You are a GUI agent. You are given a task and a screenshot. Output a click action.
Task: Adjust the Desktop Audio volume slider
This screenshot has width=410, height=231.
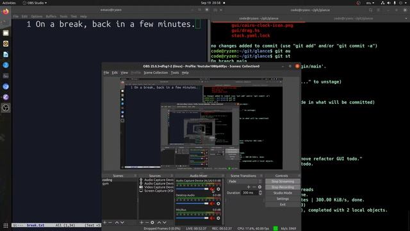(x=192, y=203)
